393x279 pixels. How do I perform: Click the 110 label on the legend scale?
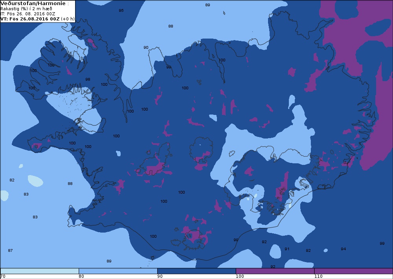click(318, 277)
